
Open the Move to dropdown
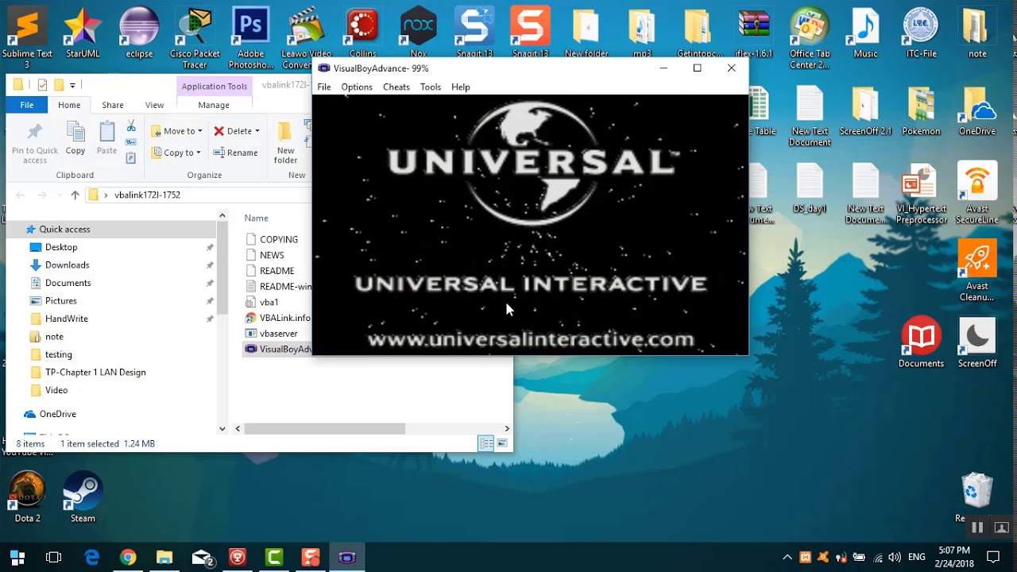coord(177,131)
